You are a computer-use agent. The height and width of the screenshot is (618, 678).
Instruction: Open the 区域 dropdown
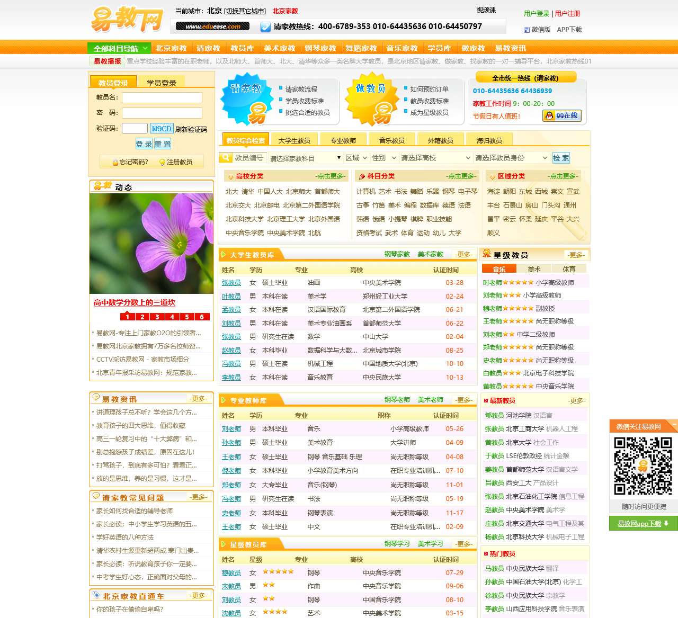point(356,157)
